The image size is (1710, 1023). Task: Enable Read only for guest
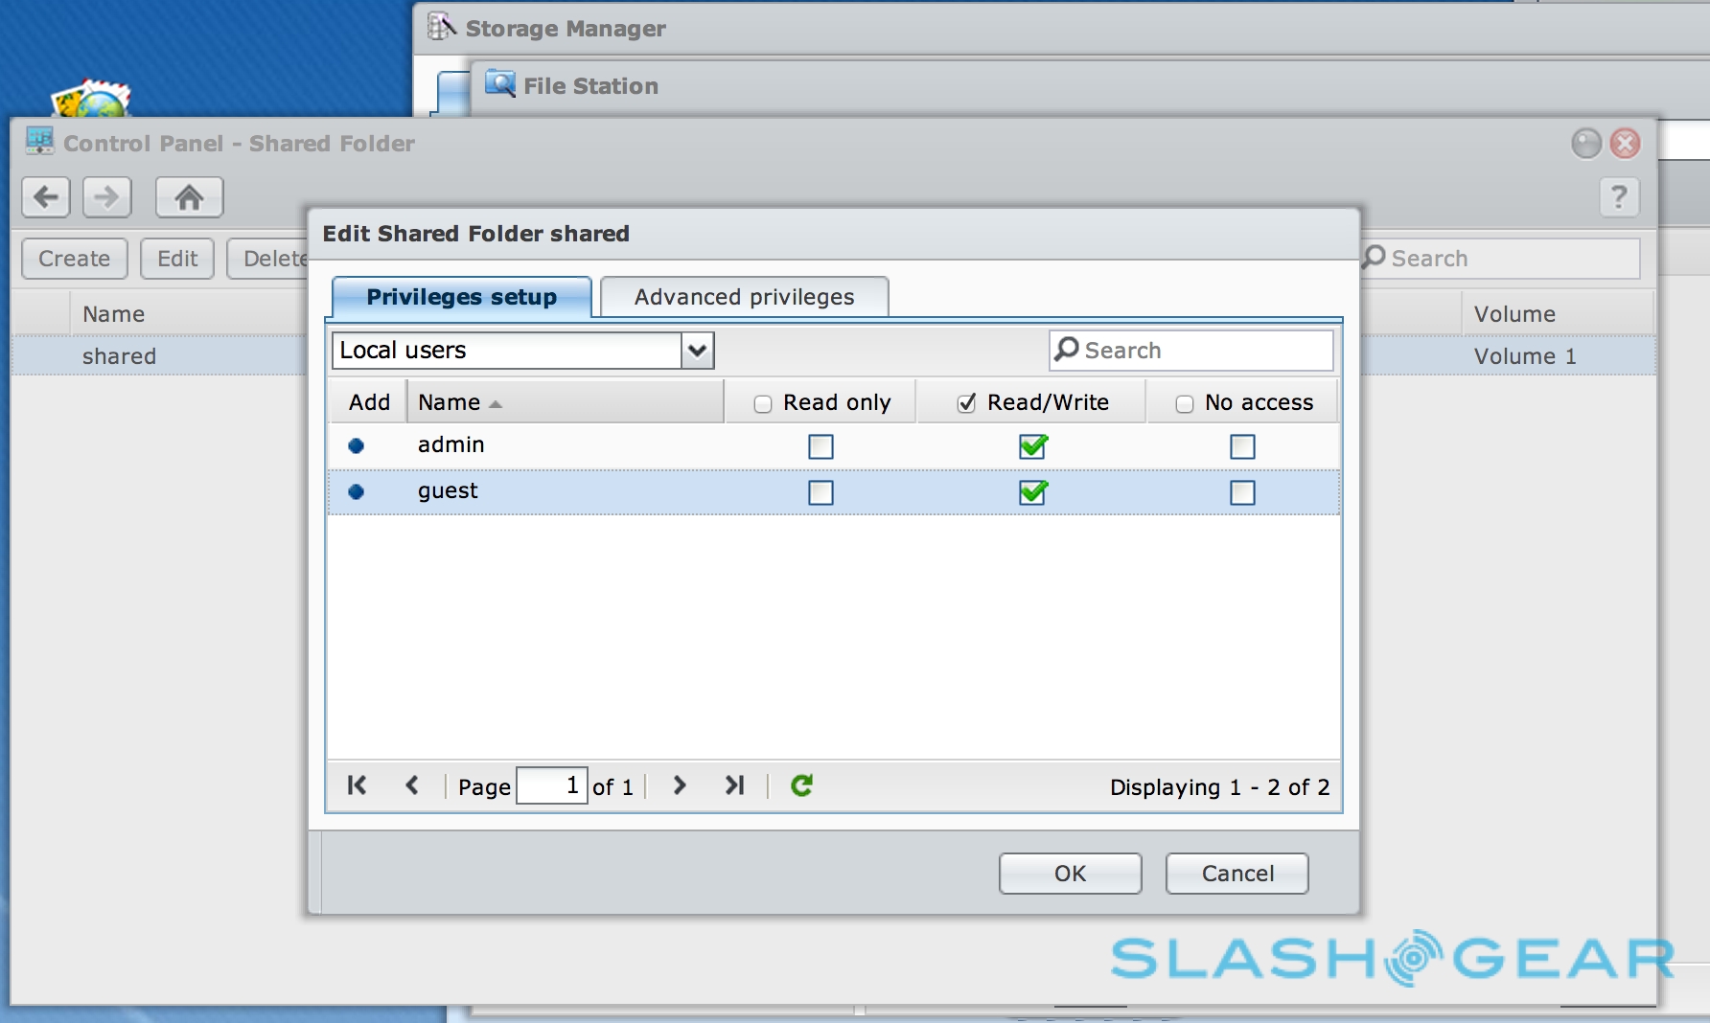coord(821,492)
